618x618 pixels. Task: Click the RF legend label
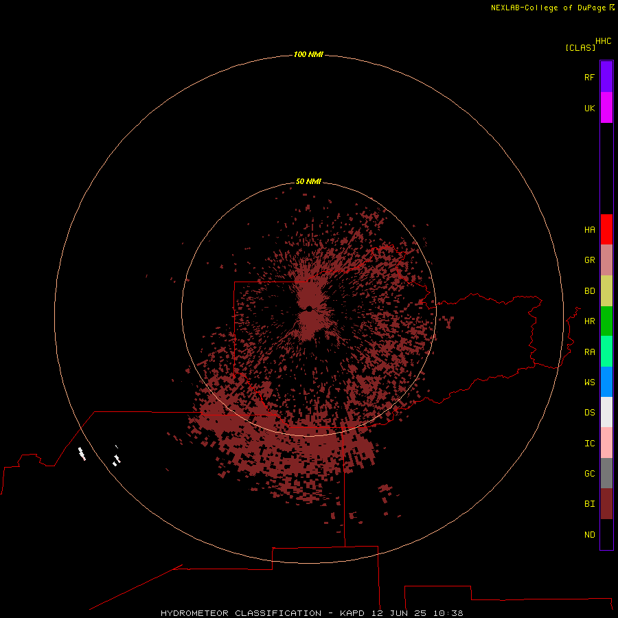589,77
